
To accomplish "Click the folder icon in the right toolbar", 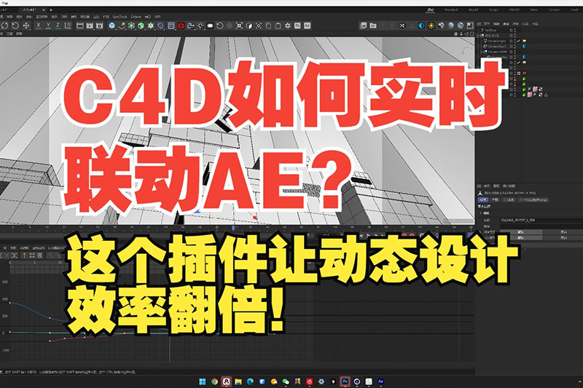I will pyautogui.click(x=373, y=25).
